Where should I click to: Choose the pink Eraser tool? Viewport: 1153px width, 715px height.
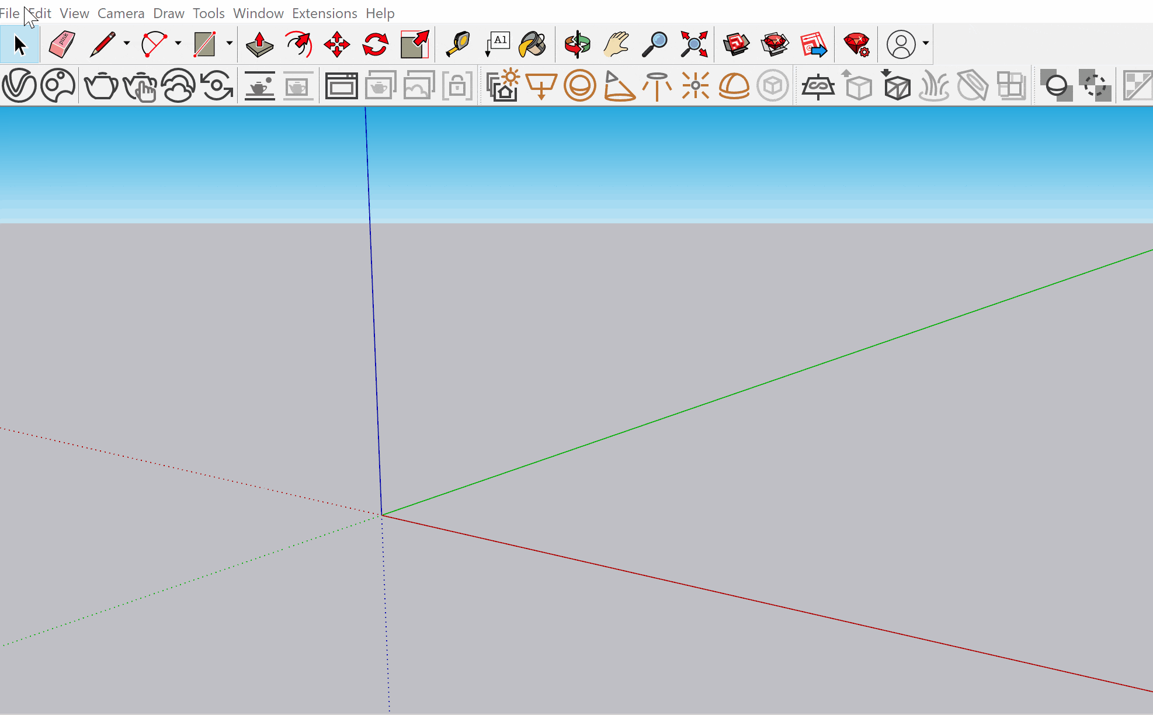click(x=61, y=44)
